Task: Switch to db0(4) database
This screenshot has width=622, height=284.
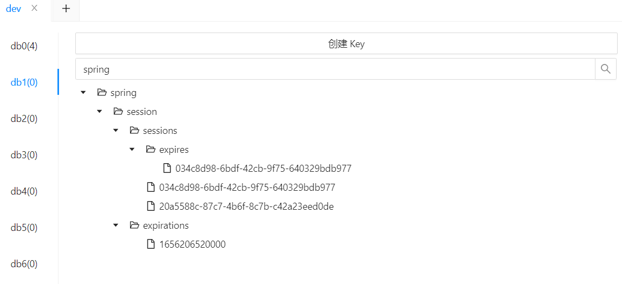Action: pyautogui.click(x=24, y=46)
